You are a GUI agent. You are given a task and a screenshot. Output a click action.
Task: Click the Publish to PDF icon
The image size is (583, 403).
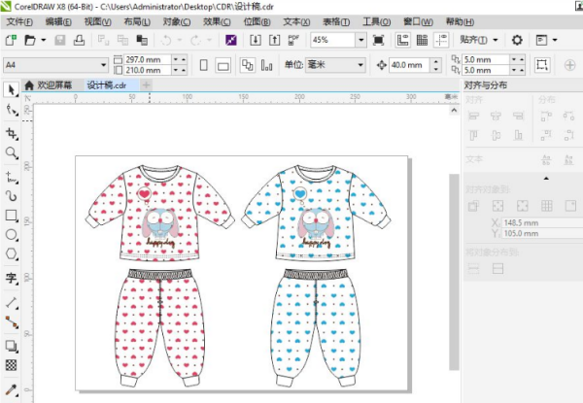pos(293,40)
